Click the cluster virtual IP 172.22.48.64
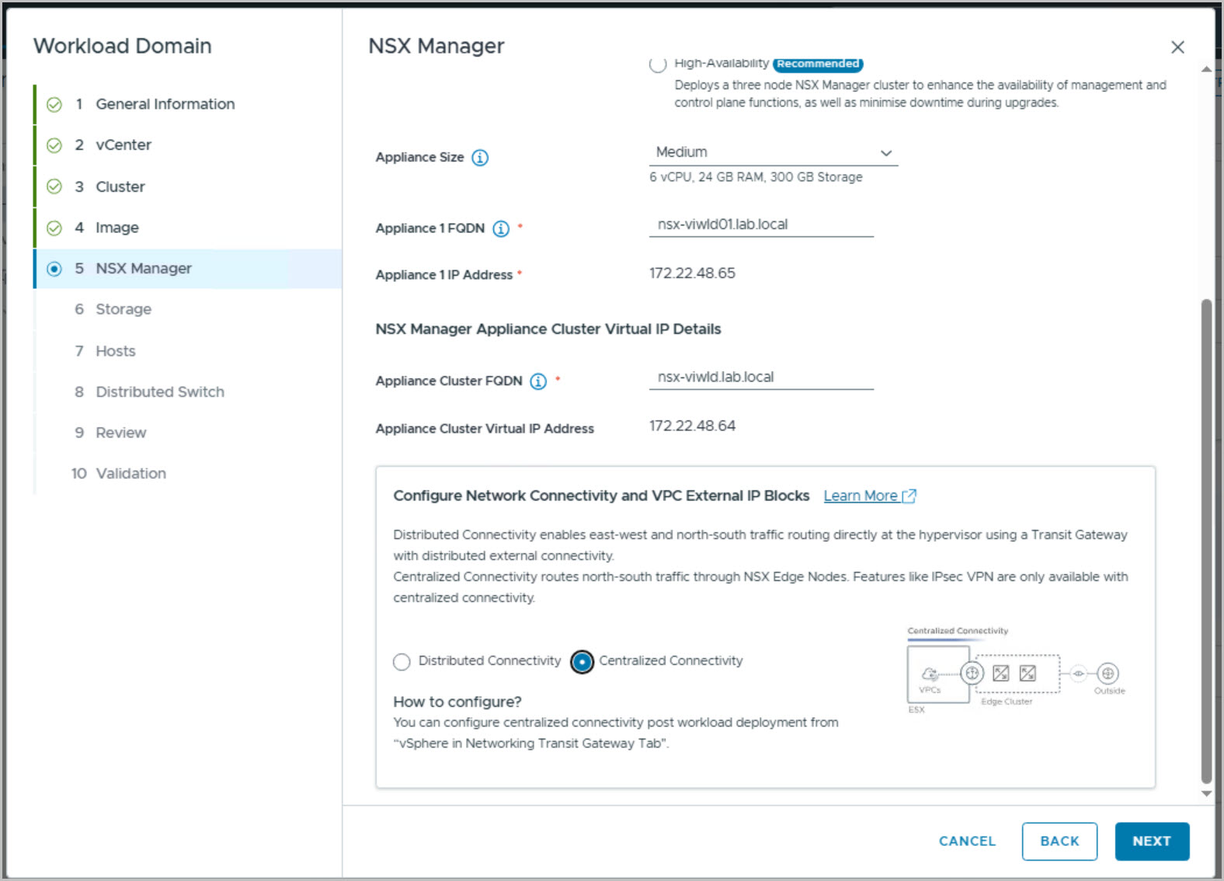Screen dimensions: 1224x881 pos(692,427)
